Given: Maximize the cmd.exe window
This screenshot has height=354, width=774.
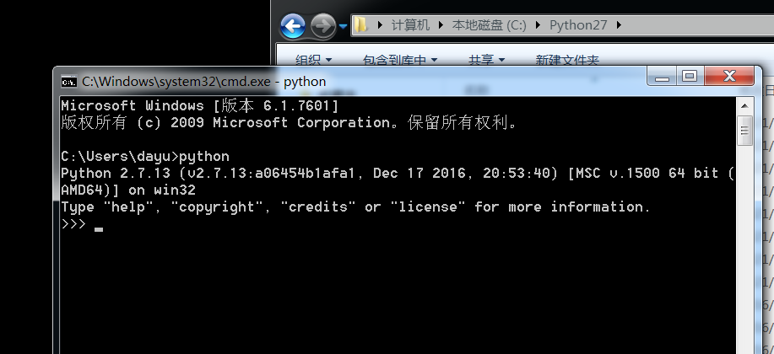Looking at the screenshot, I should [690, 76].
